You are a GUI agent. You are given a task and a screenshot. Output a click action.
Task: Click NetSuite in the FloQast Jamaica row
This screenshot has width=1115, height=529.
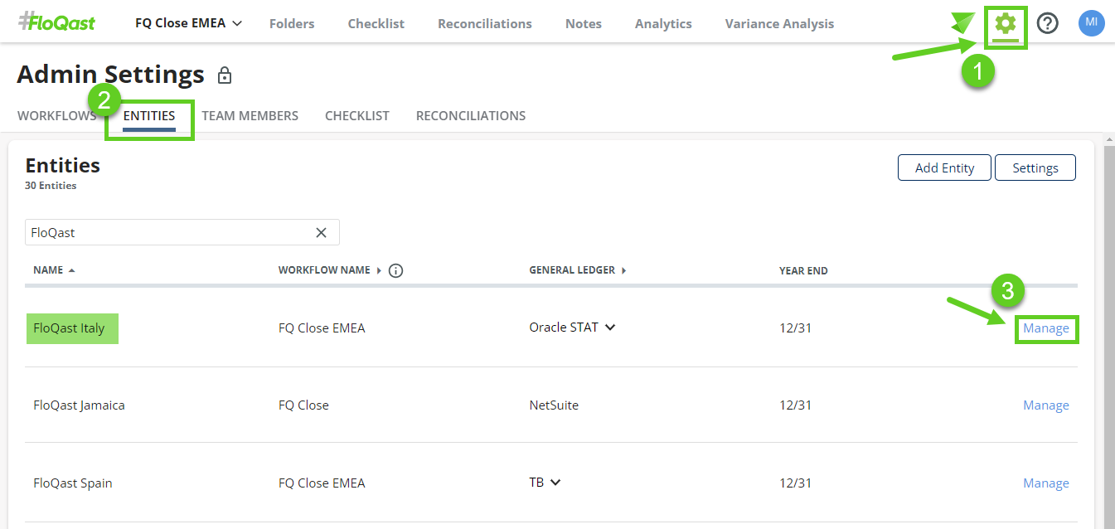tap(554, 405)
